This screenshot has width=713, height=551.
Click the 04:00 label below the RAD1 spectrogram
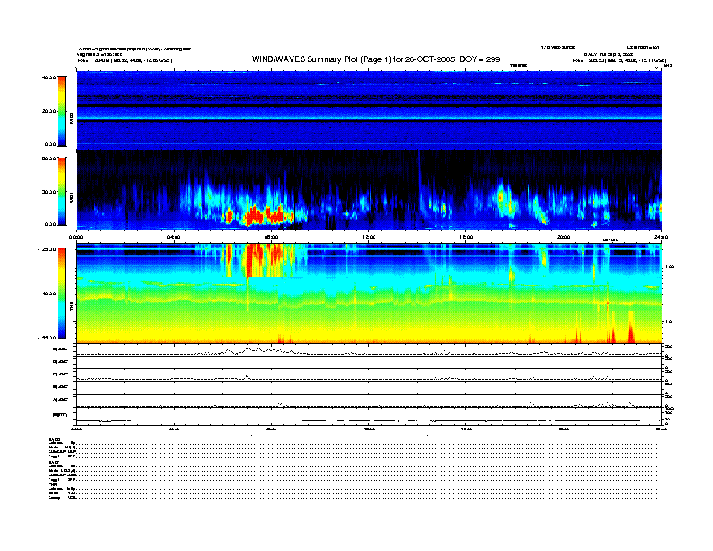pyautogui.click(x=174, y=237)
